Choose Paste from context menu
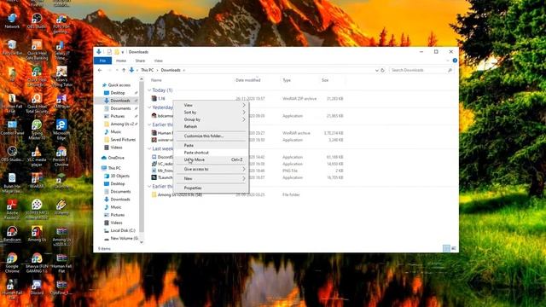 [x=211, y=146]
